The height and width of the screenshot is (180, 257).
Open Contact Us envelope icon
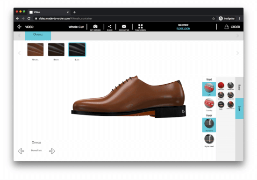click(x=124, y=26)
